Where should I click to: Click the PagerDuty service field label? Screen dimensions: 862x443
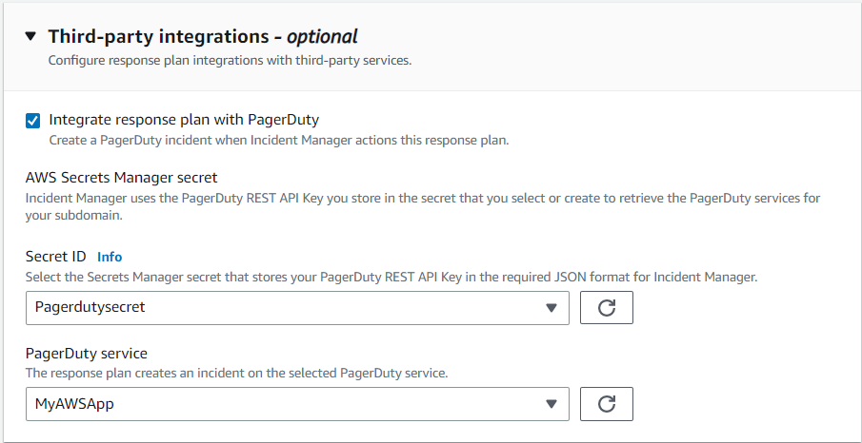point(86,354)
